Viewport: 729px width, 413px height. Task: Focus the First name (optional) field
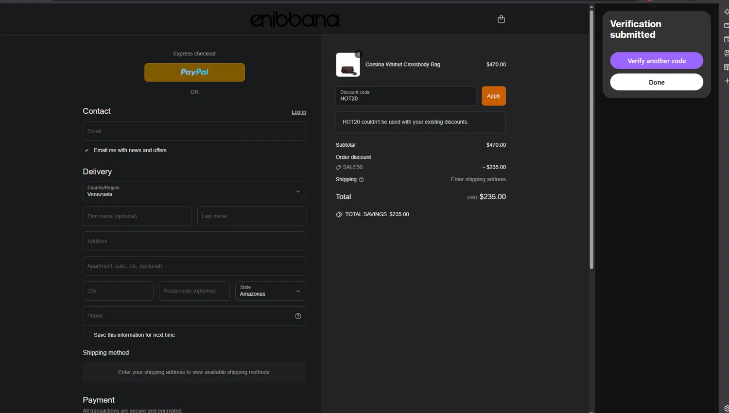click(x=137, y=216)
